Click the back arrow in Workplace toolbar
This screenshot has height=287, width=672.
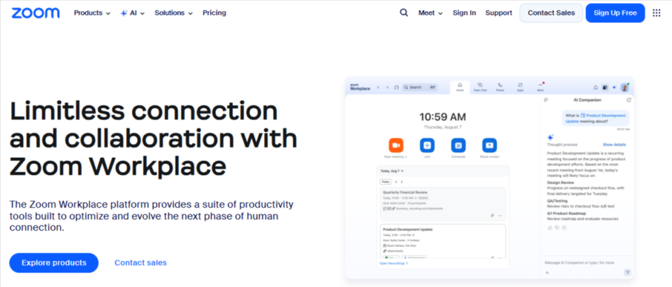378,87
